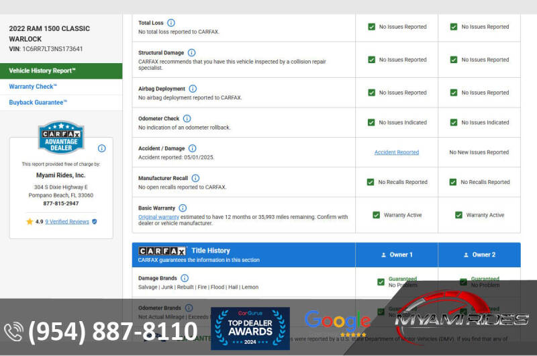Click Accident / Damage info icon
537x356 pixels.
click(x=192, y=148)
